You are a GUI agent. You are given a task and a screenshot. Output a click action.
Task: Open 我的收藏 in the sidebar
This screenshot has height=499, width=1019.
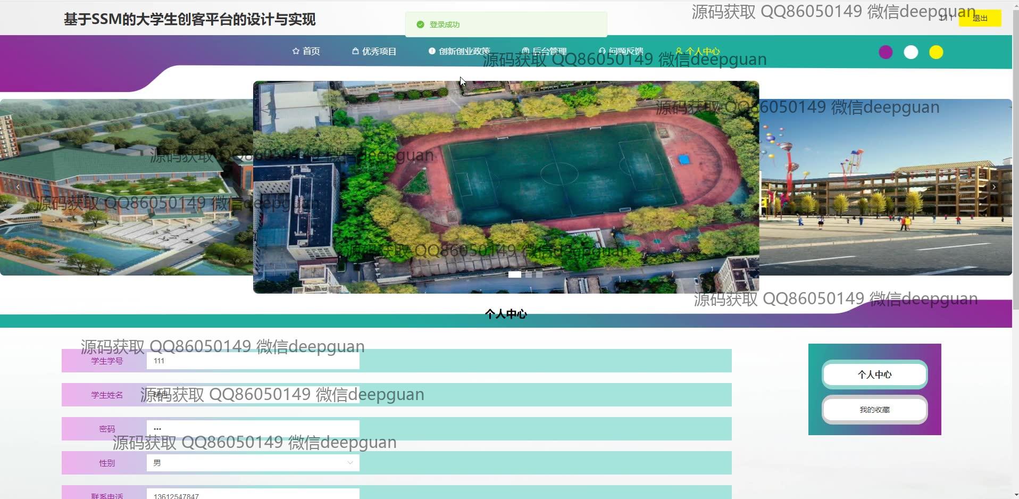tap(874, 410)
